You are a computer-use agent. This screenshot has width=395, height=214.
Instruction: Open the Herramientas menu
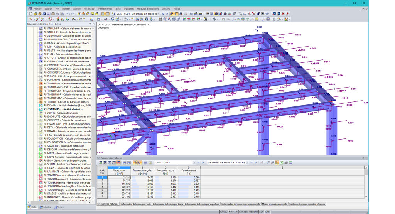[x=105, y=9]
